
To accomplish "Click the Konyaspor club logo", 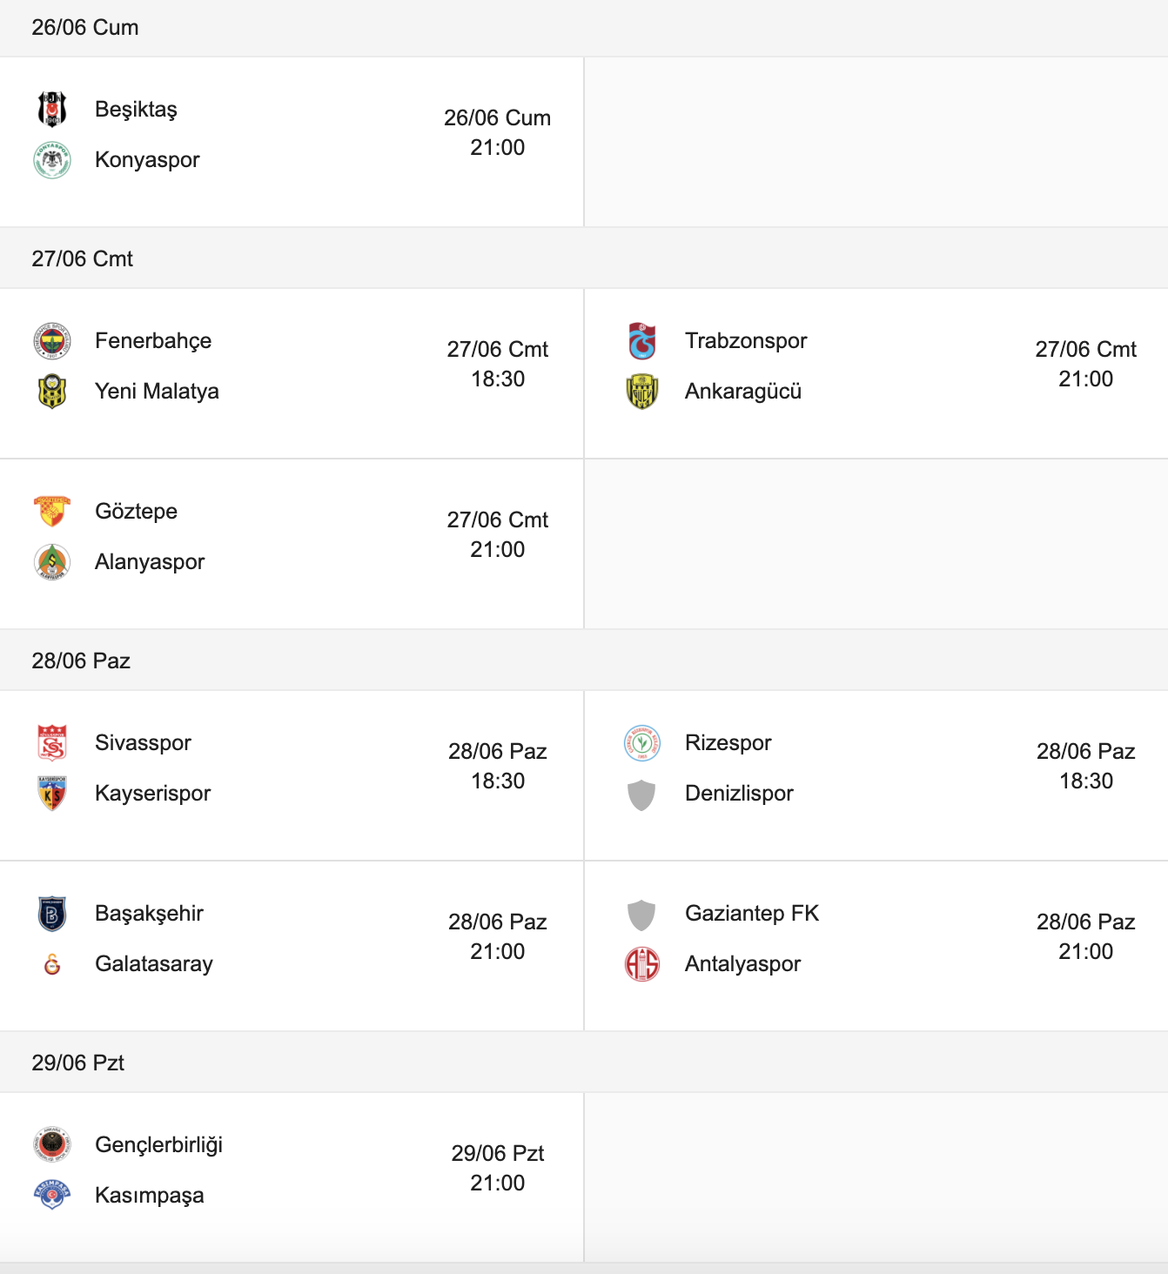I will pyautogui.click(x=52, y=160).
